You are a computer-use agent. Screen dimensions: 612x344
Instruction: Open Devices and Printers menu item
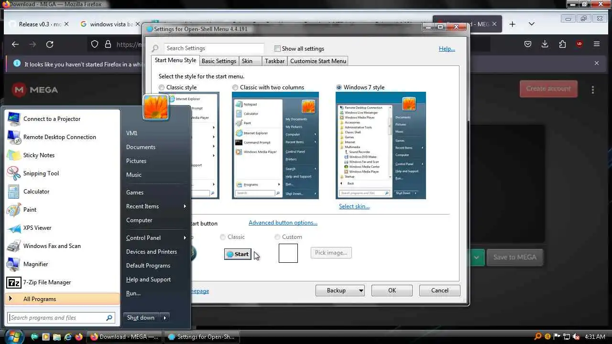click(152, 252)
